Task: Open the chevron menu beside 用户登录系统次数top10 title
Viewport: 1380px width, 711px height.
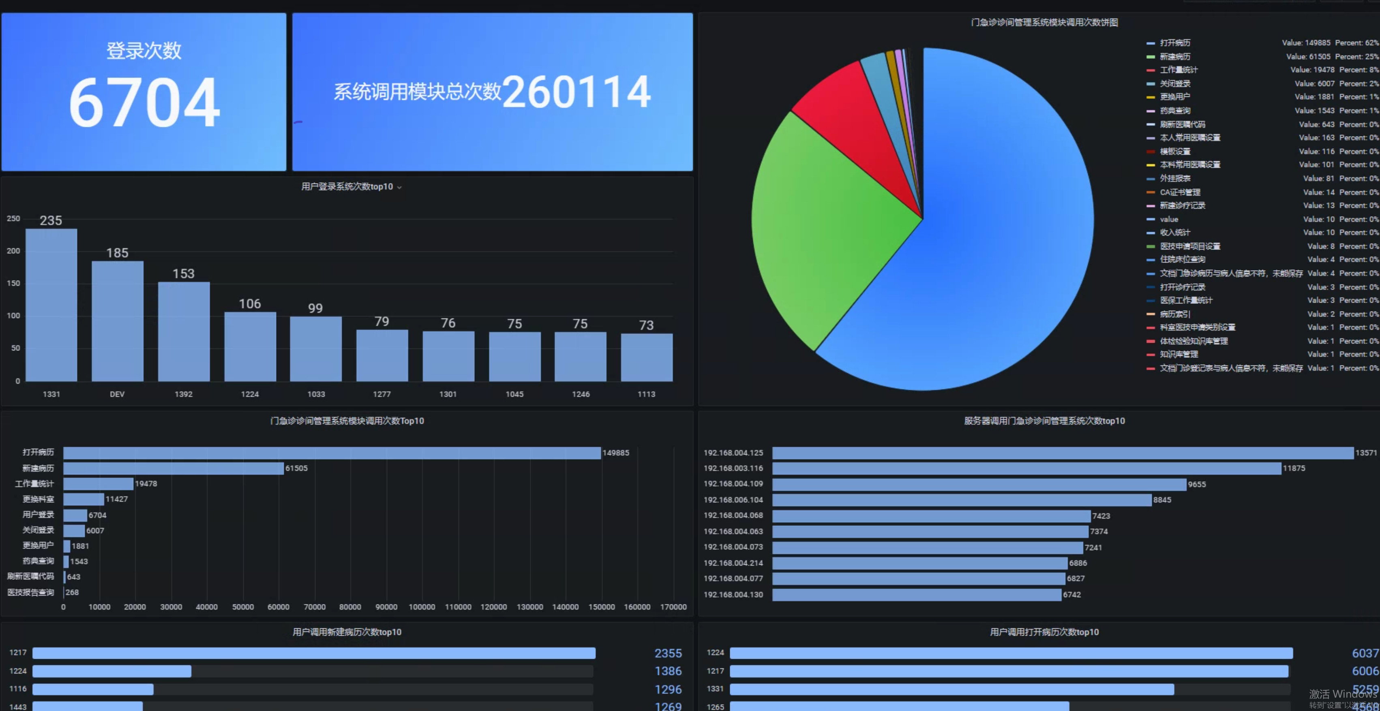Action: pyautogui.click(x=399, y=188)
